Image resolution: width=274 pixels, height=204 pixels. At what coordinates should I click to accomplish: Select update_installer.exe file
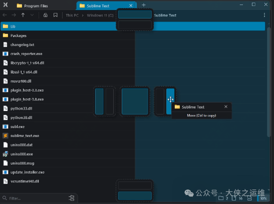133,172
